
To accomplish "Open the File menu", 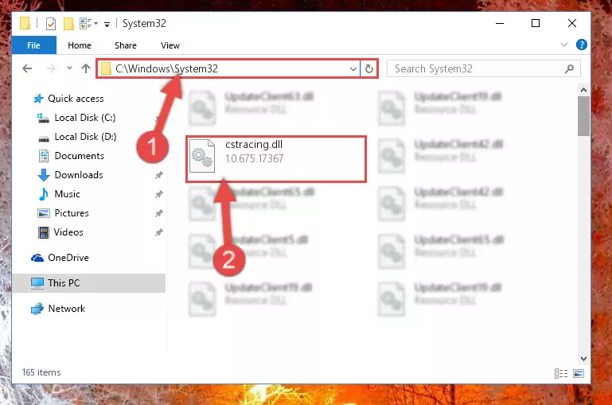I will click(33, 45).
